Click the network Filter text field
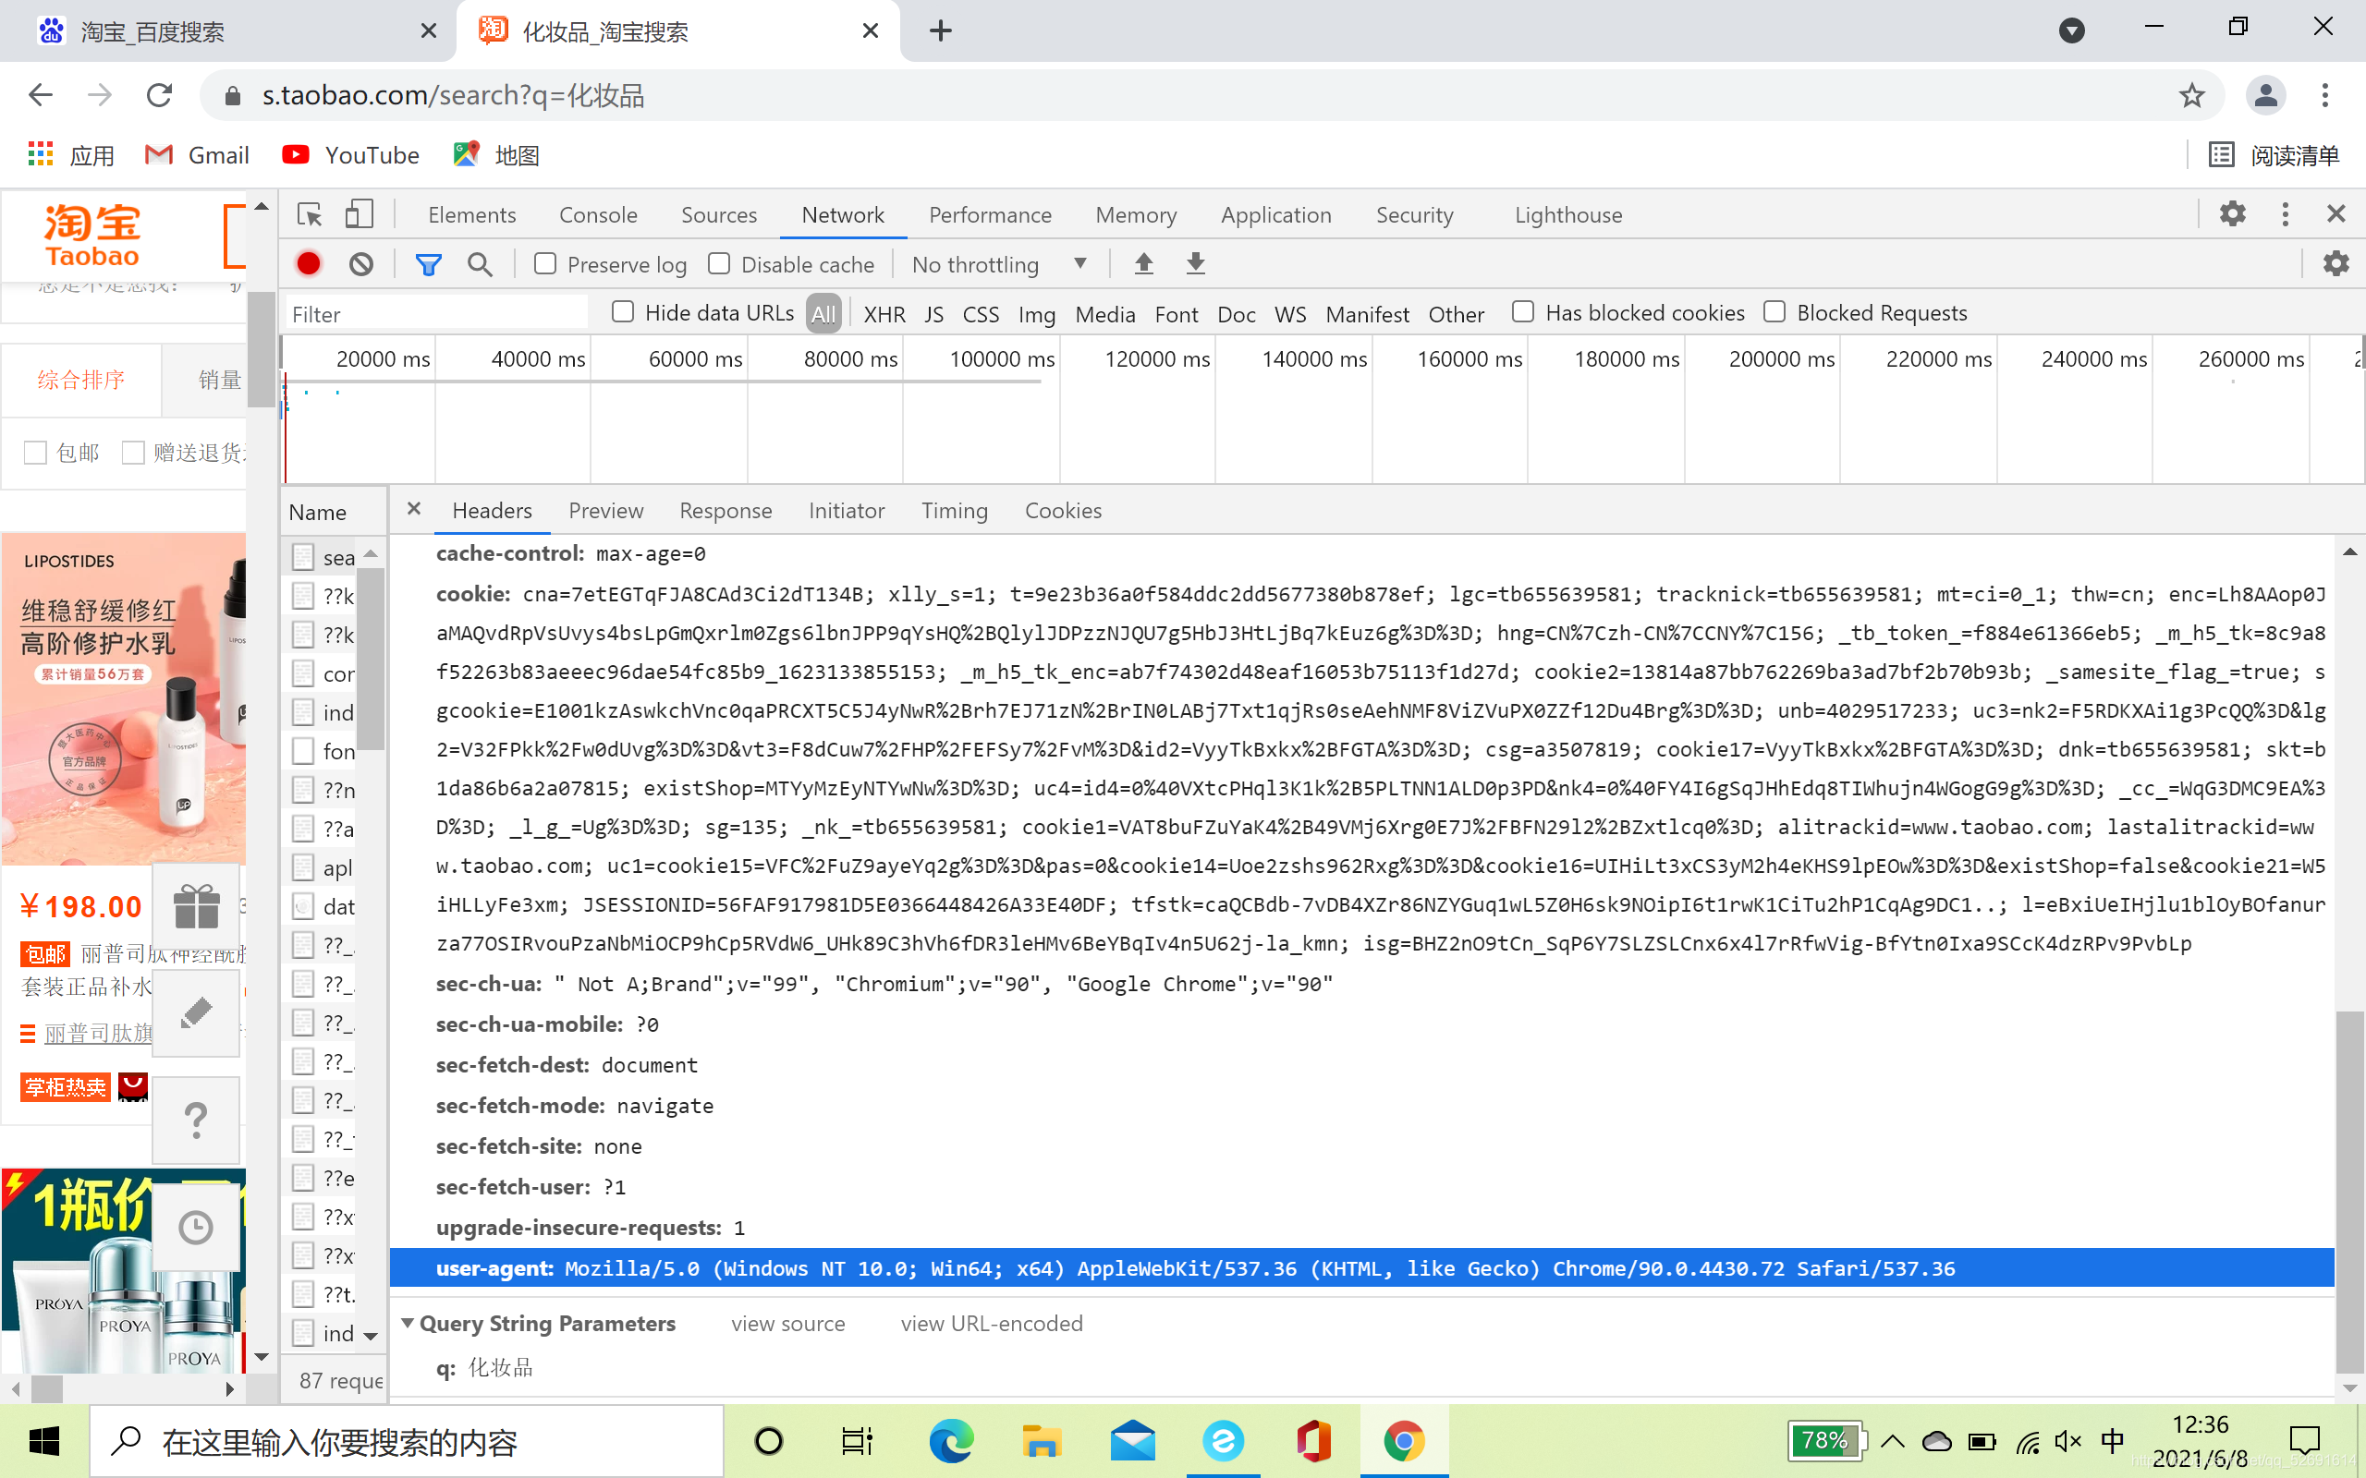The image size is (2366, 1478). coord(437,314)
